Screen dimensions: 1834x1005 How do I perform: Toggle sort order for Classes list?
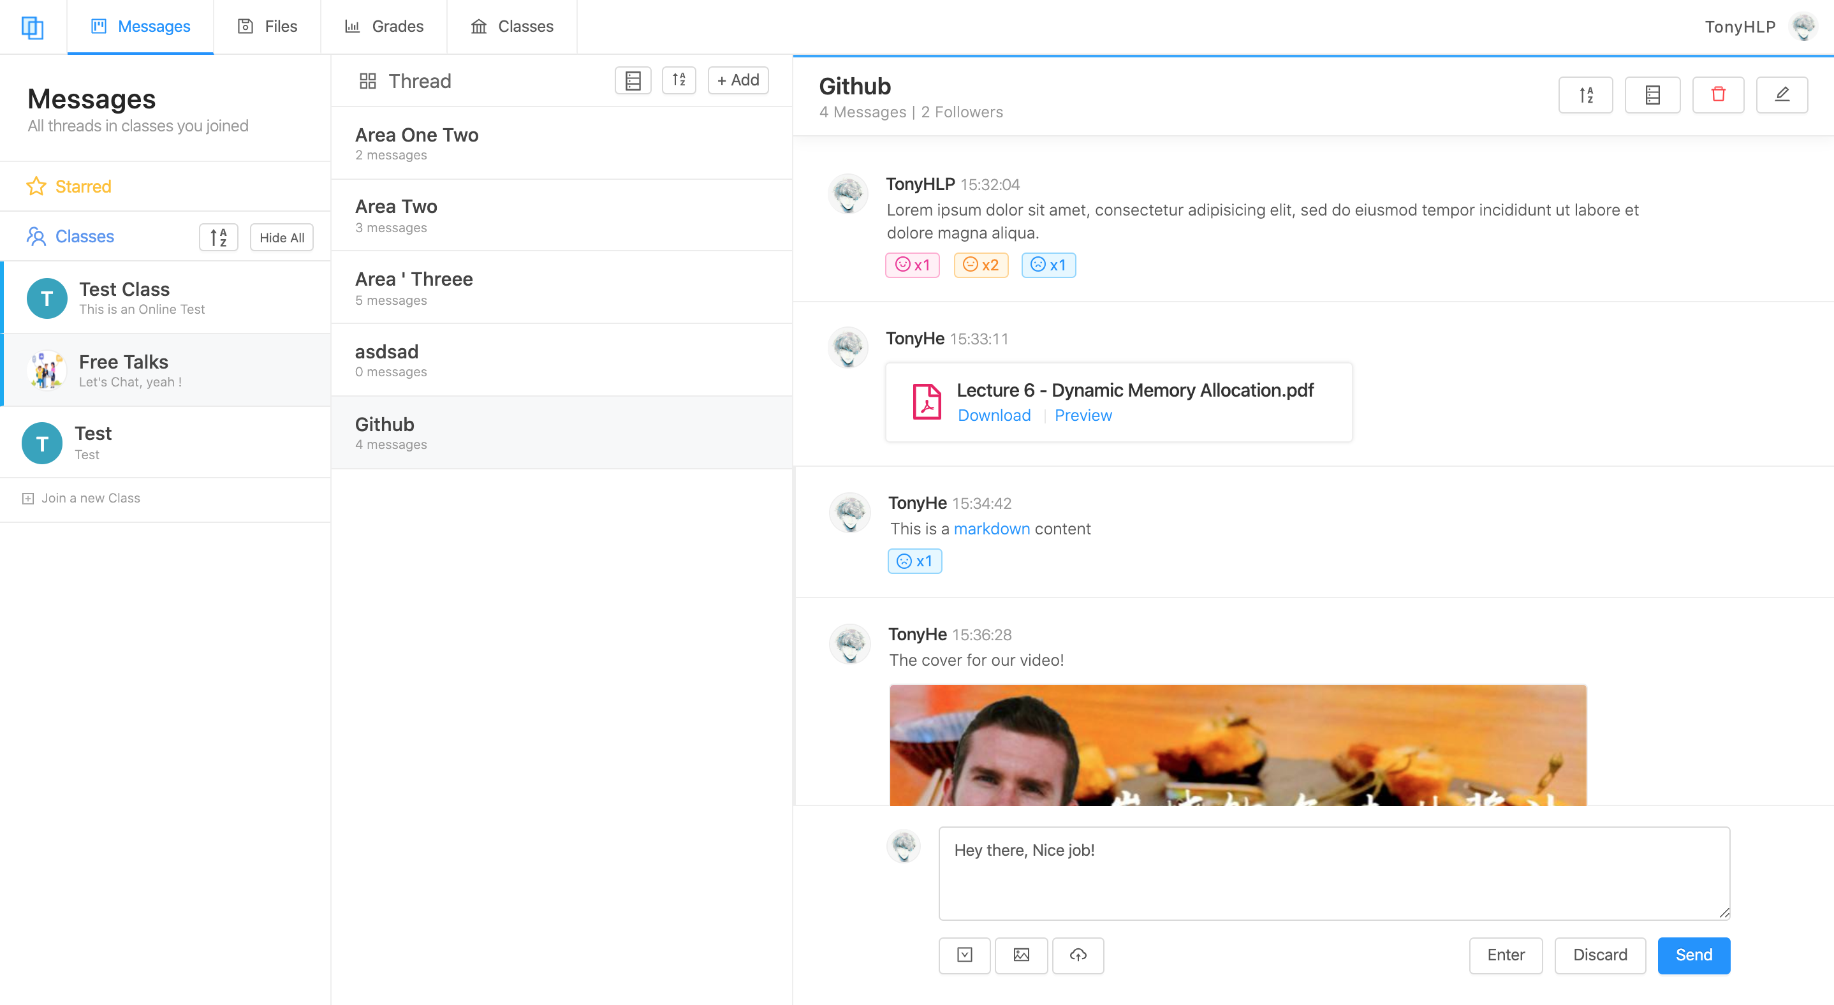coord(220,235)
